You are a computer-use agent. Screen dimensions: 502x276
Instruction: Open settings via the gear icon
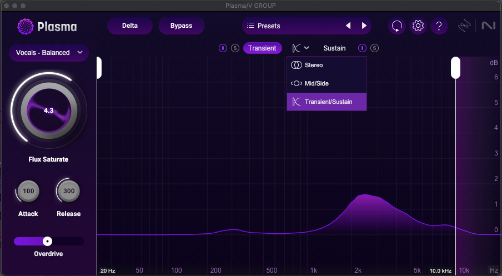tap(418, 26)
